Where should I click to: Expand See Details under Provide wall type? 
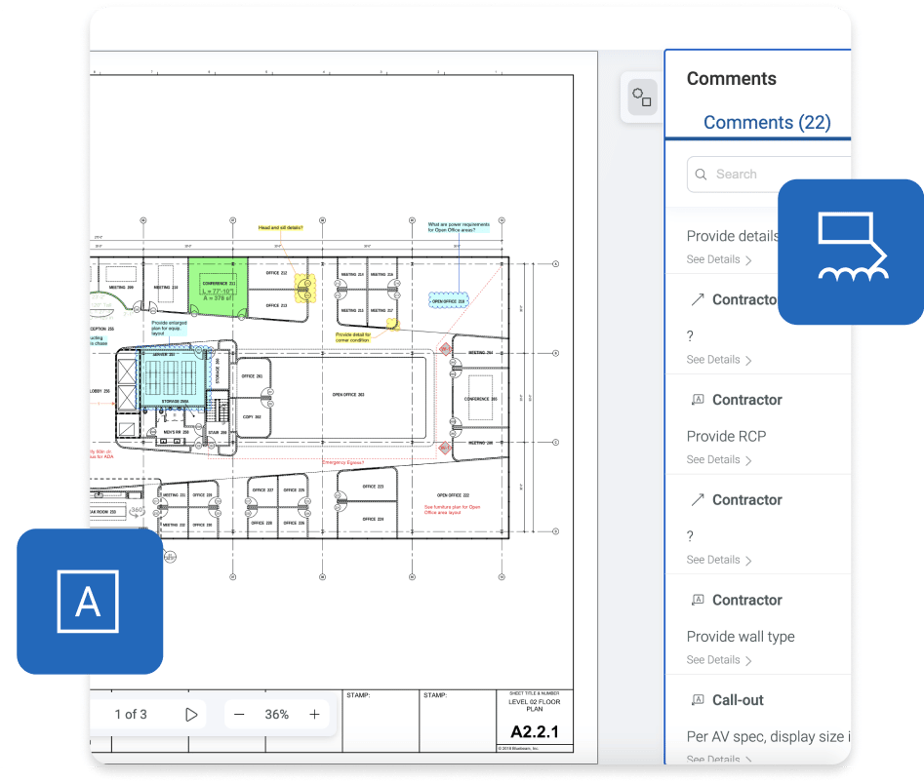pyautogui.click(x=719, y=660)
